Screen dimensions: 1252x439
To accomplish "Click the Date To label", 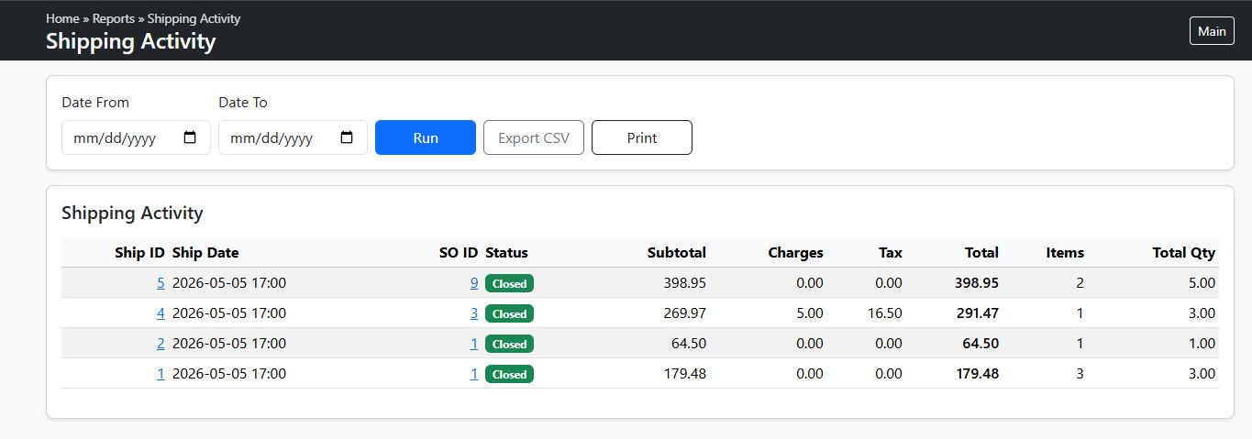I will click(243, 103).
